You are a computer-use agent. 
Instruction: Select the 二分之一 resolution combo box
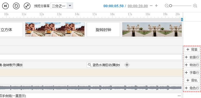[x=62, y=6]
